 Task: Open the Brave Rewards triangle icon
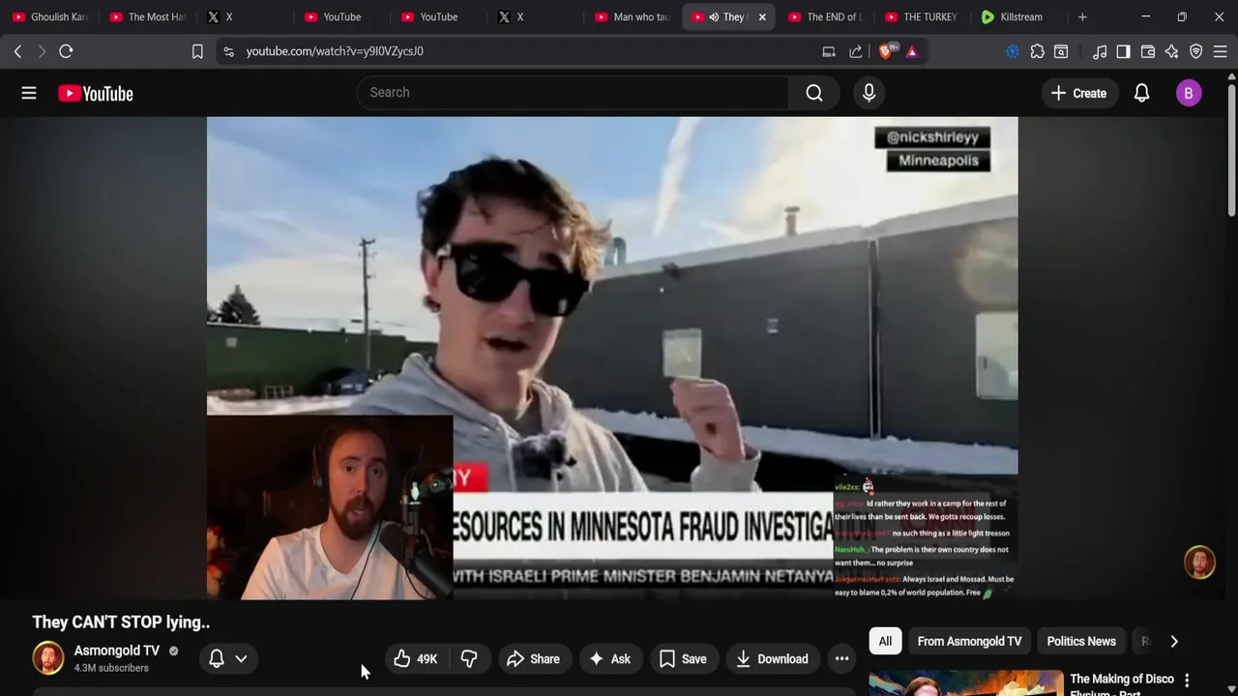tap(911, 51)
